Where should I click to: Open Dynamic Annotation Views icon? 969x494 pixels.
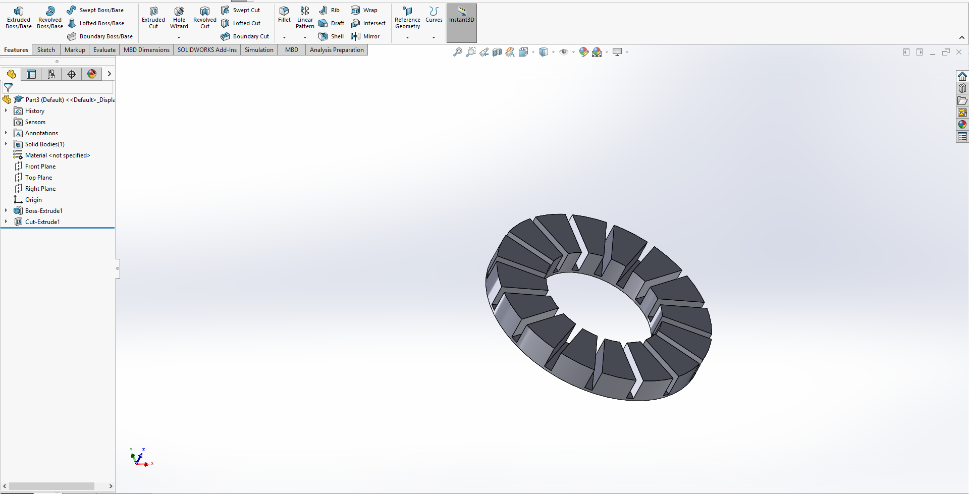click(x=510, y=52)
